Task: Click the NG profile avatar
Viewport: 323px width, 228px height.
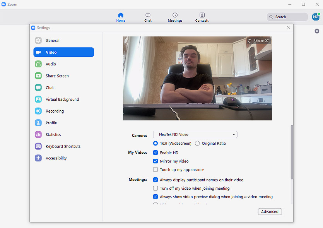Action: click(316, 17)
